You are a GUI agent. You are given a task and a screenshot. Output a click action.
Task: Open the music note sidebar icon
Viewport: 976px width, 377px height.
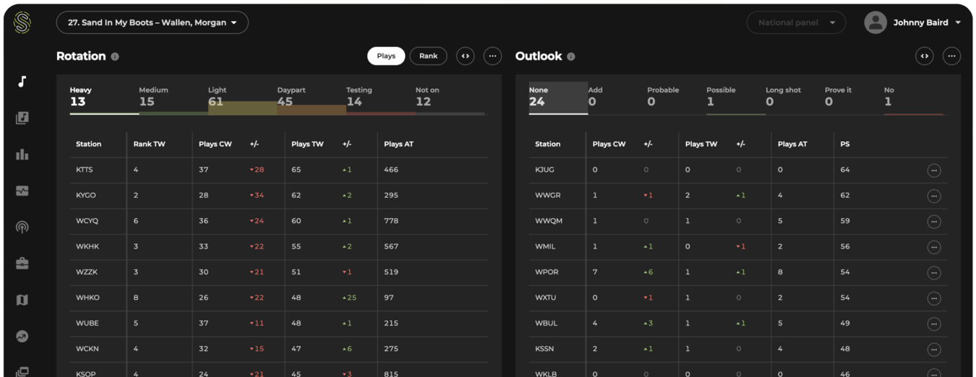[x=22, y=82]
